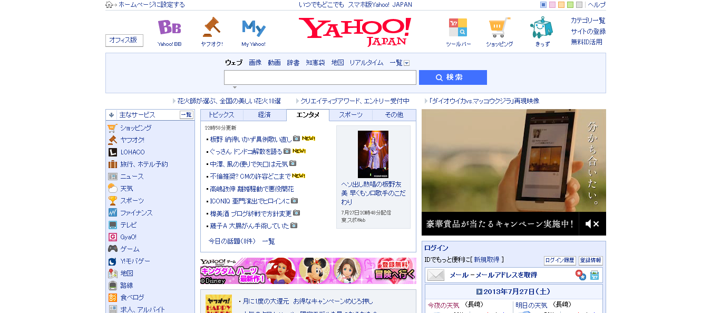Click the テレビ sidebar icon
711x313 pixels.
tap(112, 225)
